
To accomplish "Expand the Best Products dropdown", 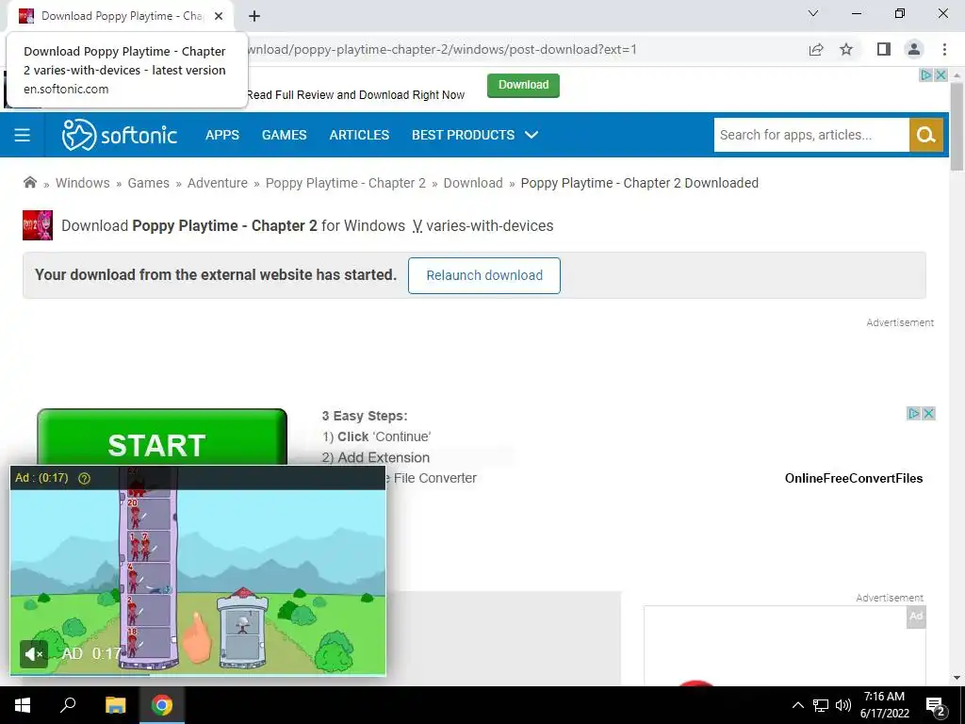I will click(475, 135).
